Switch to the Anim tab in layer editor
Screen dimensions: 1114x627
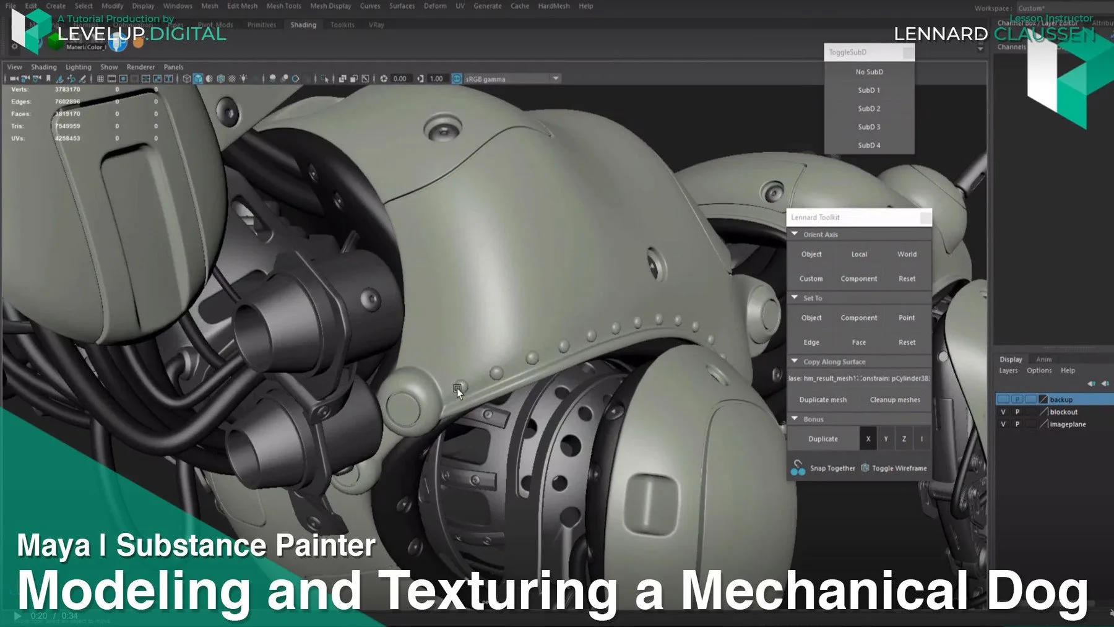[1043, 359]
